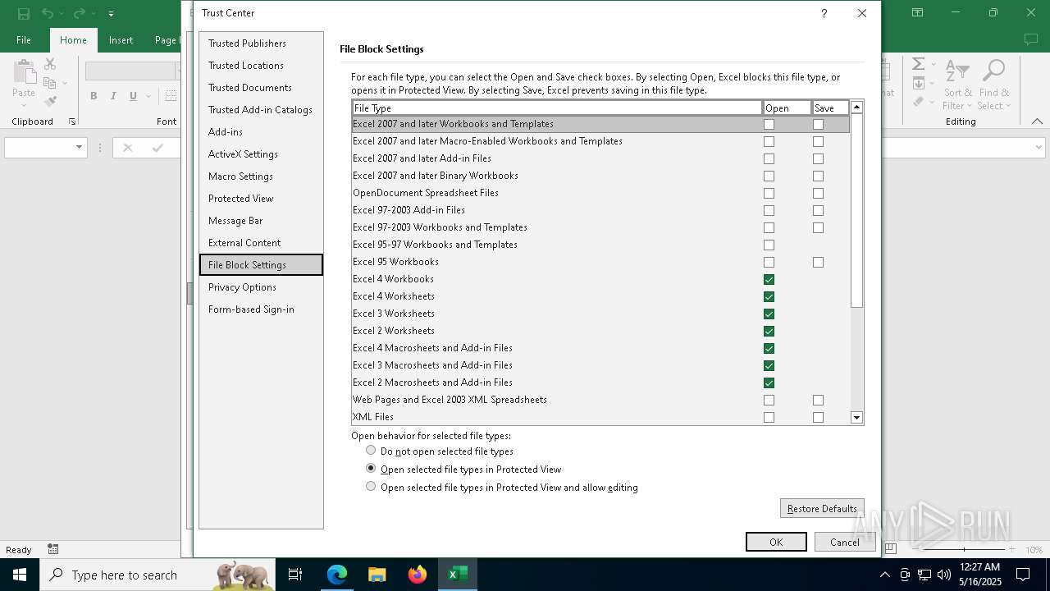Click the Windows taskbar search box

(x=159, y=575)
